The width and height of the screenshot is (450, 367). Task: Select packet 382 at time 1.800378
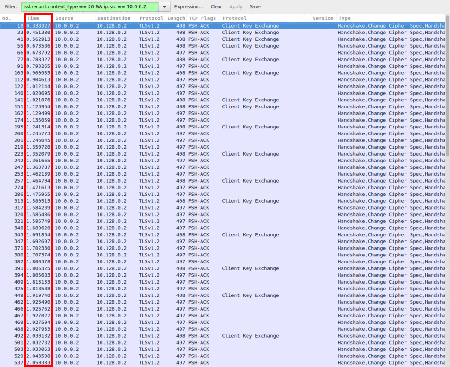pos(223,261)
